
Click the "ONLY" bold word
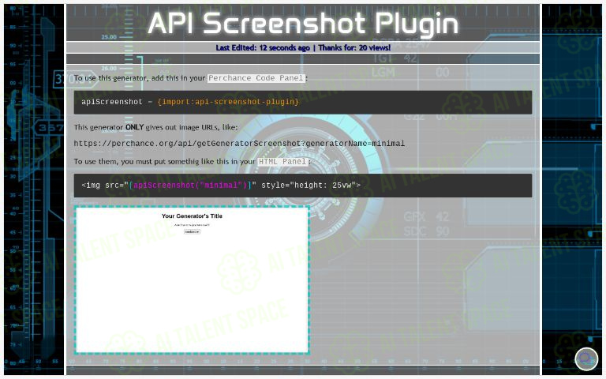click(134, 127)
